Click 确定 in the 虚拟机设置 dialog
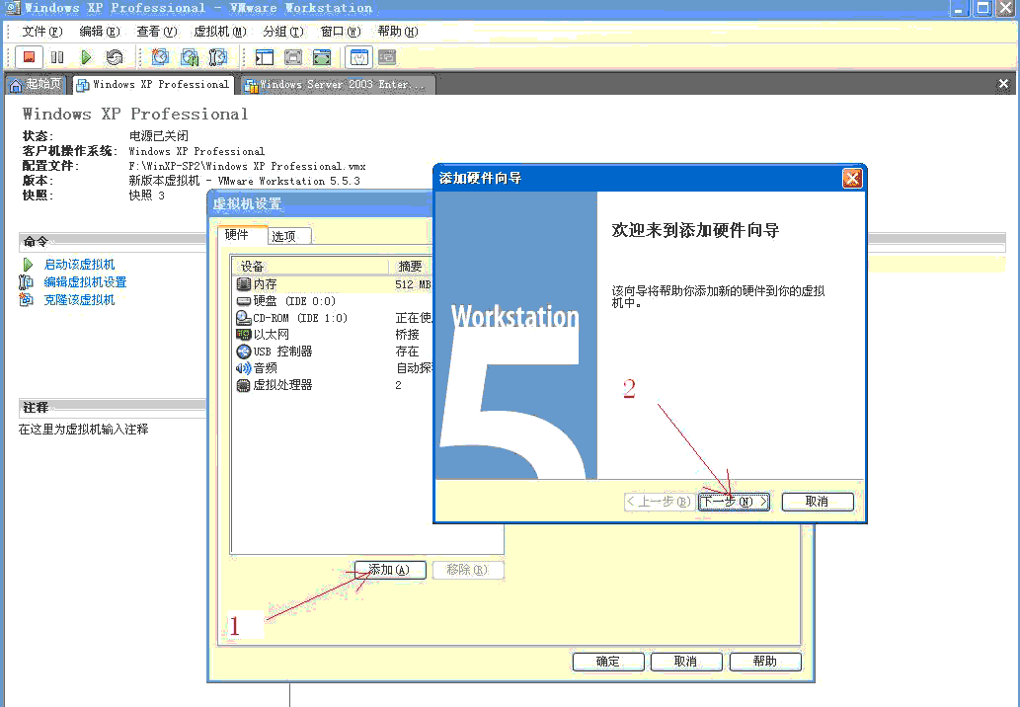This screenshot has height=707, width=1020. [x=608, y=662]
